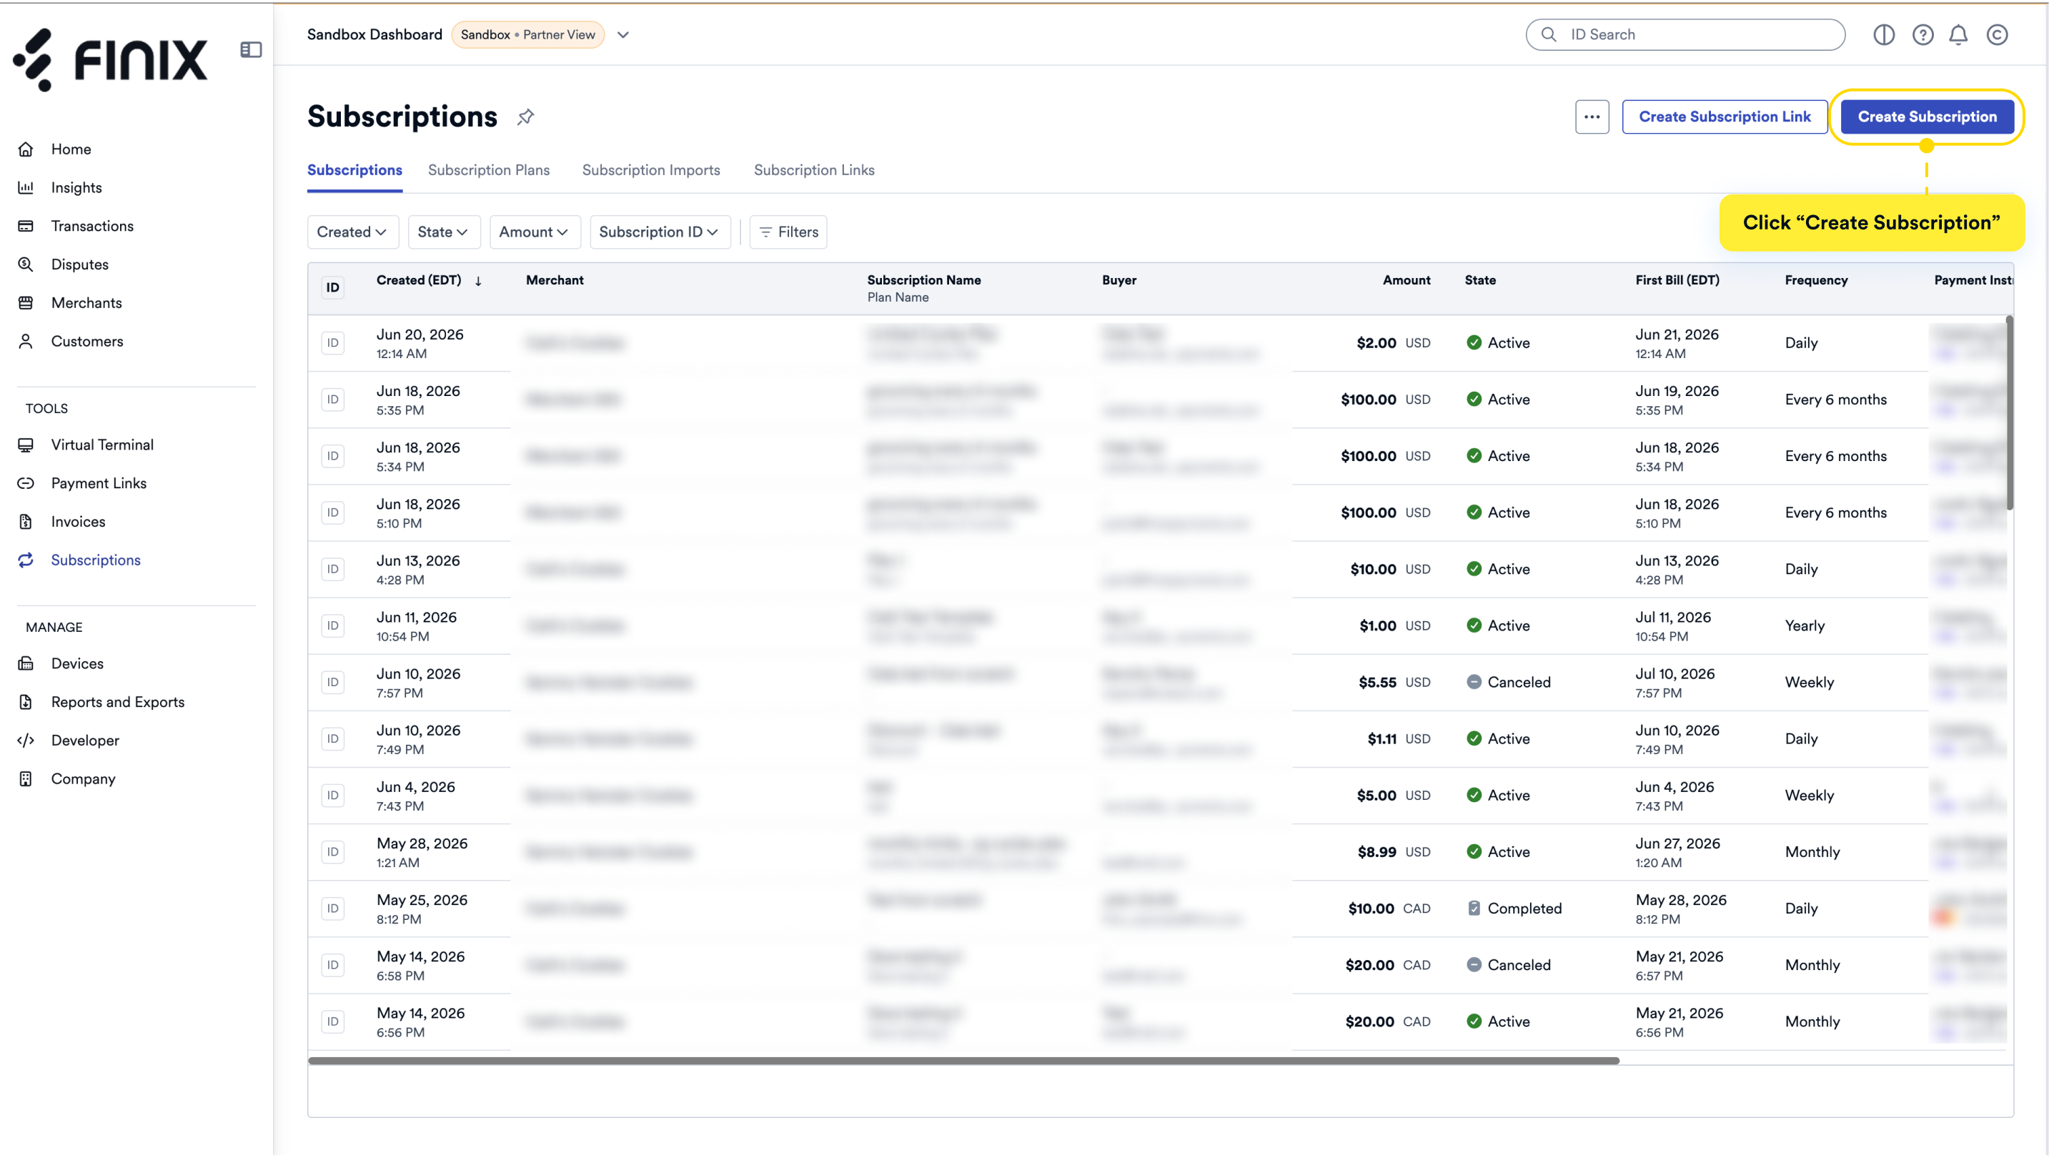This screenshot has height=1158, width=2049.
Task: Click ID badge for Jun 20, 2026 row
Action: coord(332,343)
